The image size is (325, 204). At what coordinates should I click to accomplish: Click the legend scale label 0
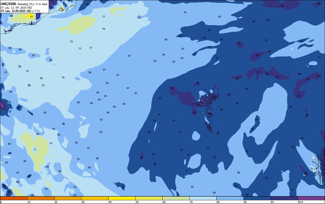1,202
